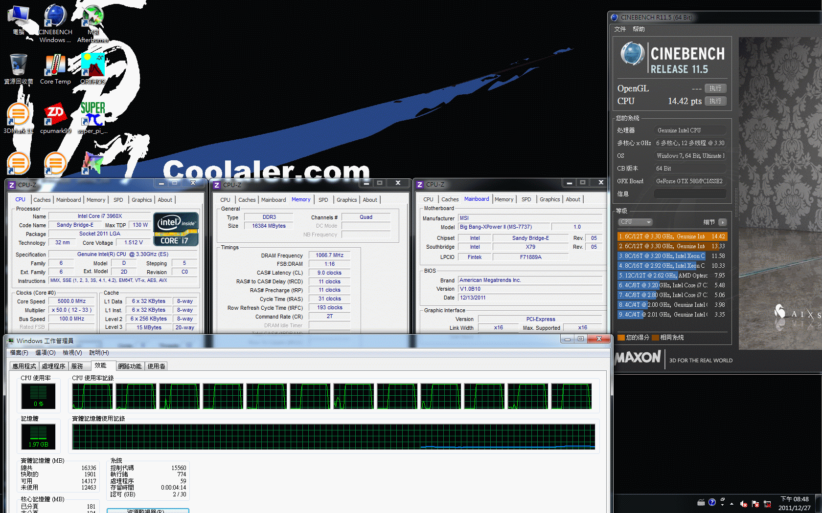Run the CPU test with its 执行 button
The width and height of the screenshot is (822, 513).
tap(715, 101)
